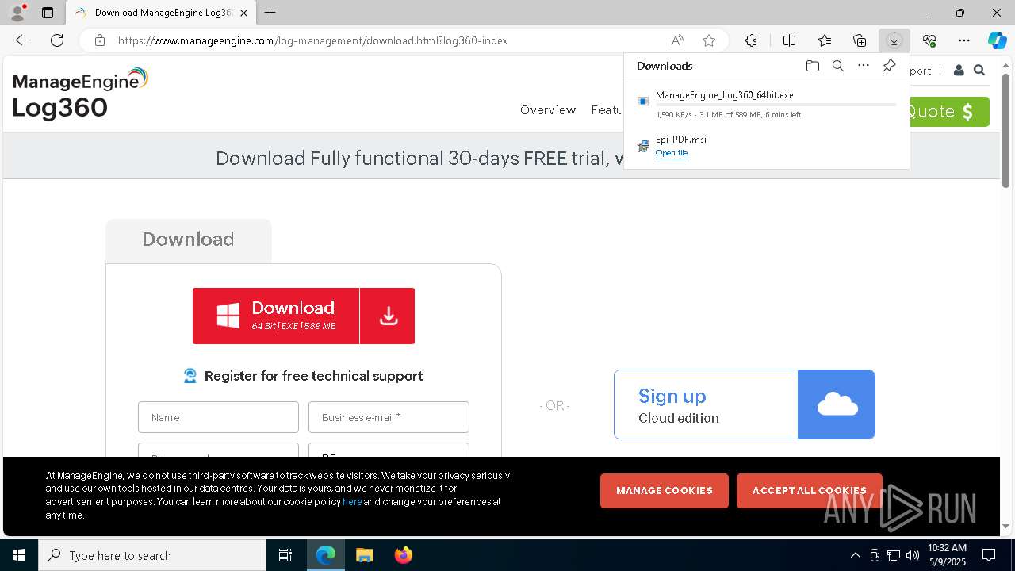The height and width of the screenshot is (571, 1015).
Task: Switch to the Download tab heading
Action: (x=188, y=240)
